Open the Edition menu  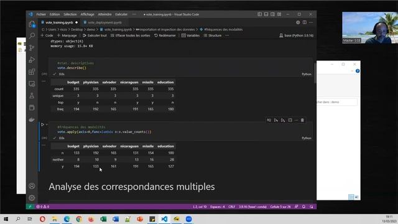tap(55, 14)
